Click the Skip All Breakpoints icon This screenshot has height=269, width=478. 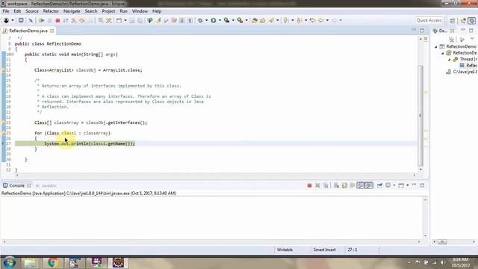tap(31, 20)
